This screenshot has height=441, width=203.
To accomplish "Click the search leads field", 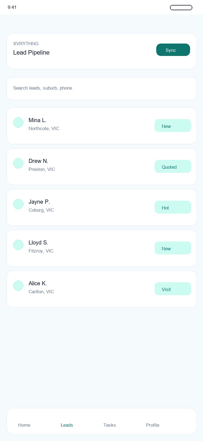I will pyautogui.click(x=101, y=88).
